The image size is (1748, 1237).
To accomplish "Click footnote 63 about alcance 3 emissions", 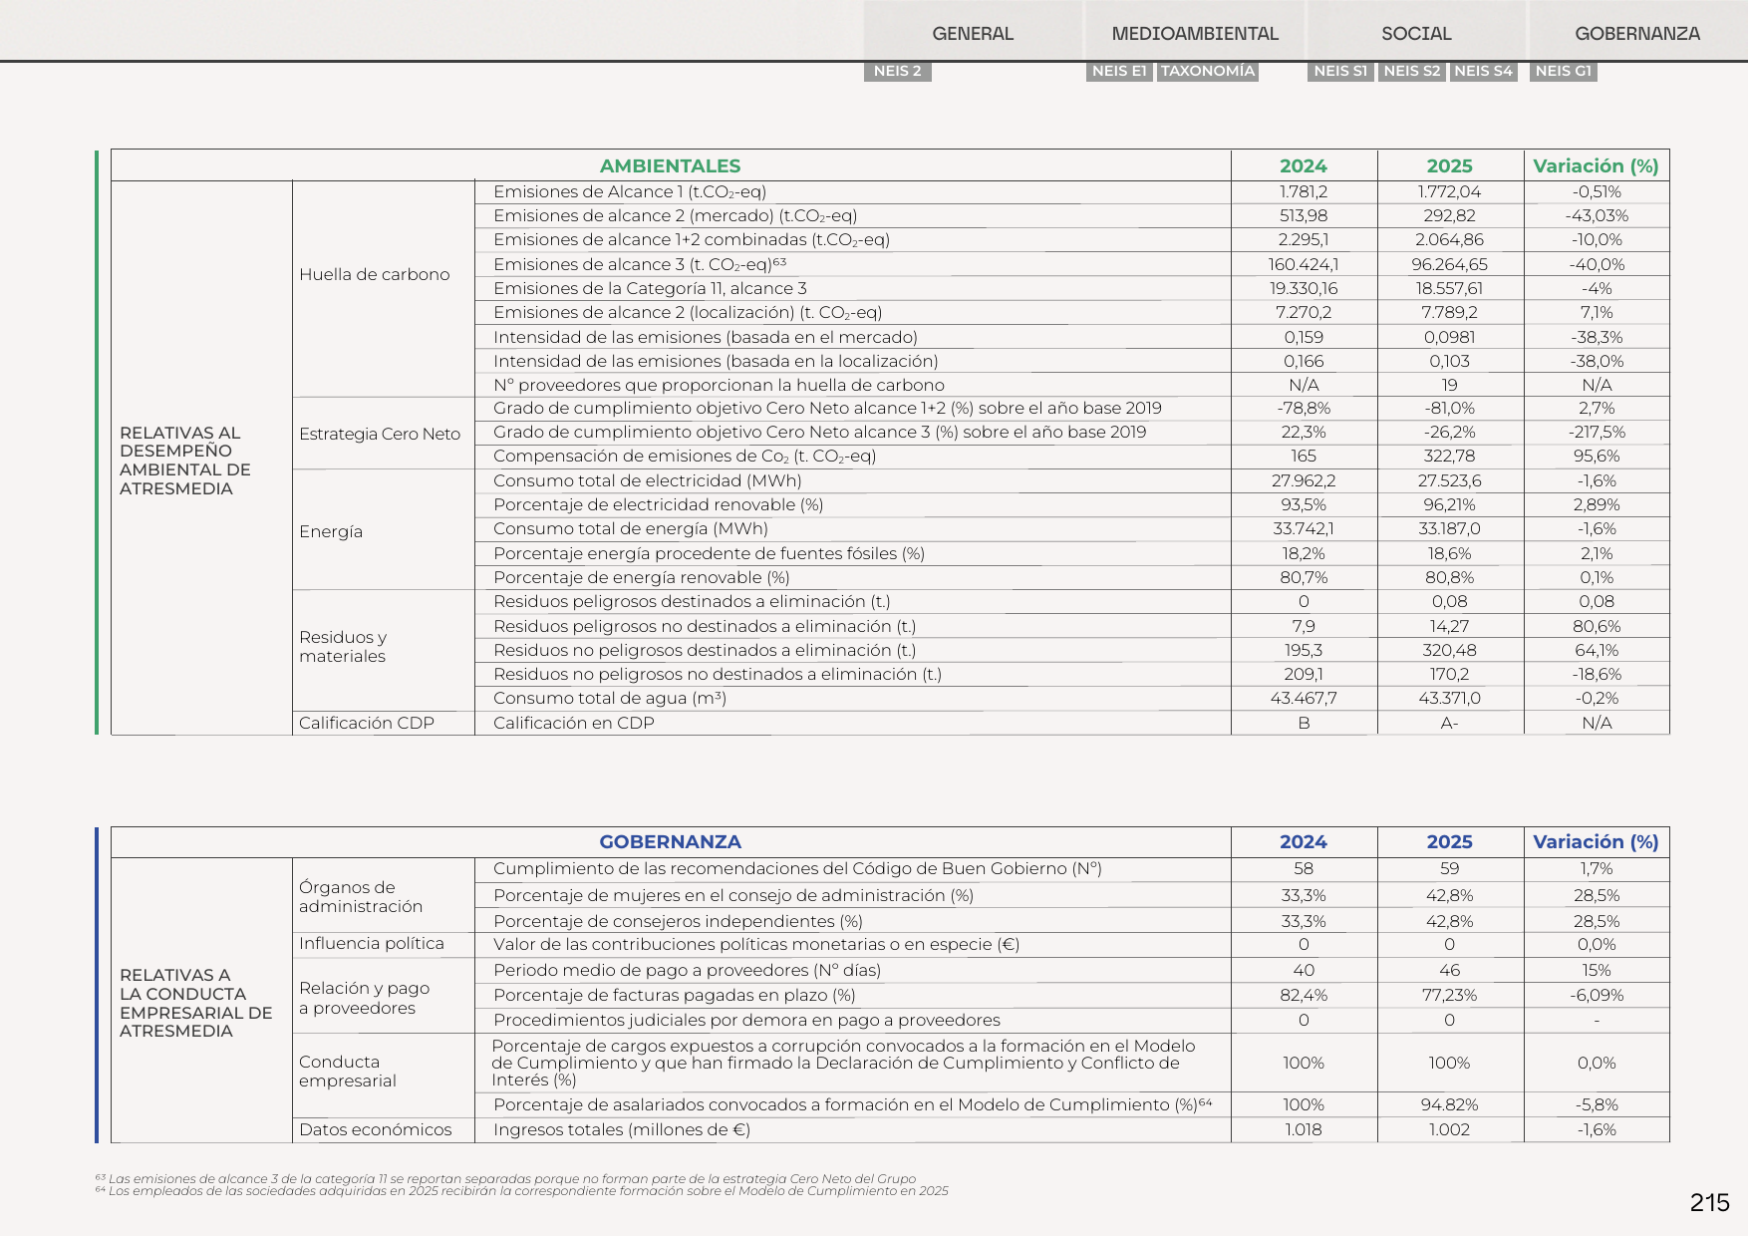I will 505,1178.
